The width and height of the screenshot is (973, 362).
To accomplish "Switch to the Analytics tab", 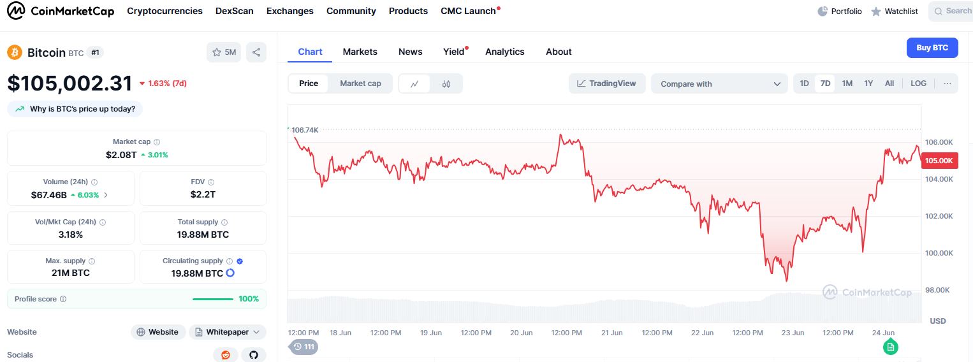I will pyautogui.click(x=505, y=52).
